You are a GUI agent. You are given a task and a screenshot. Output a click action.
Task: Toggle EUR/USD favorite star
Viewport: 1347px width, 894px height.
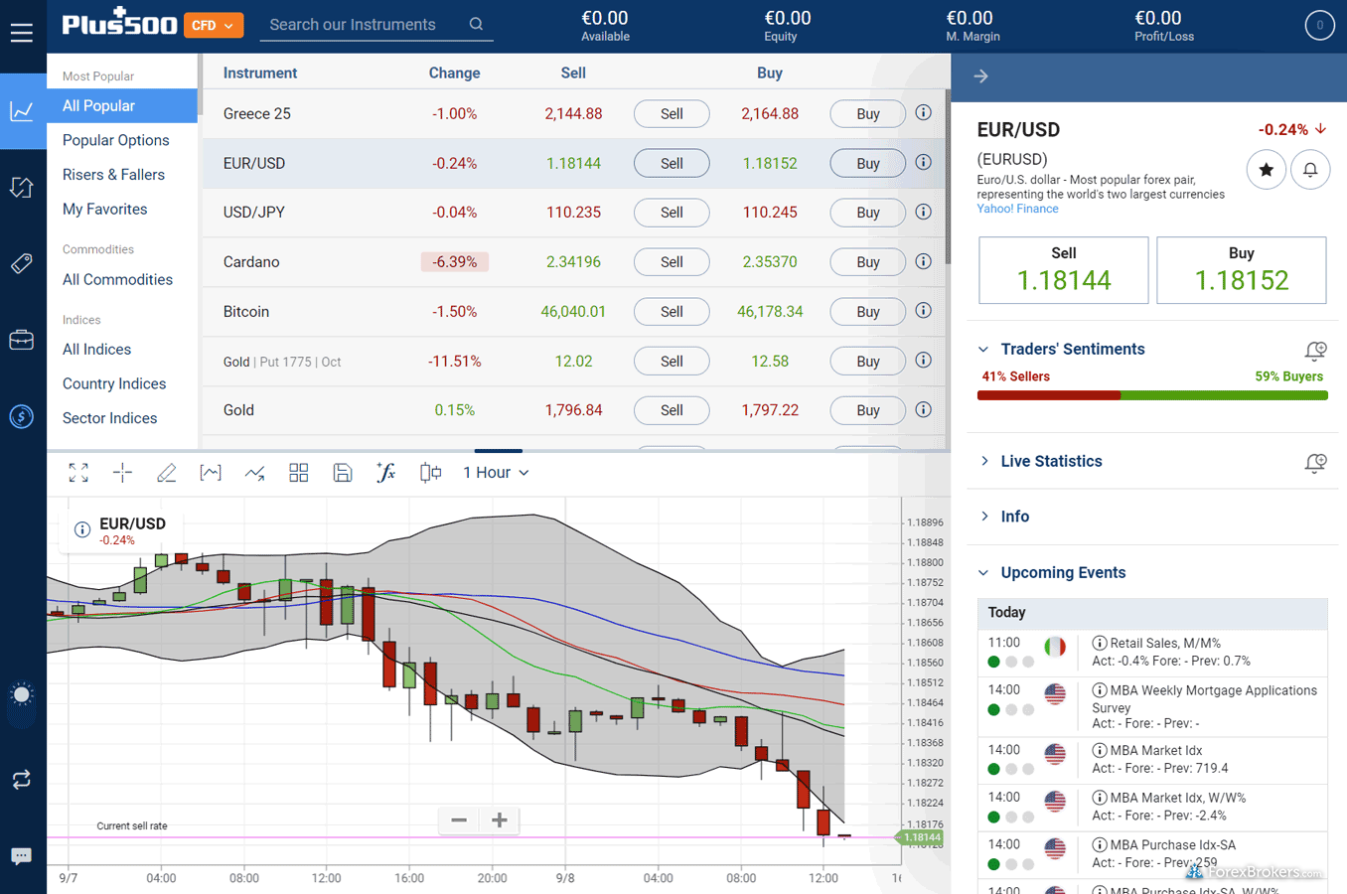(x=1266, y=170)
